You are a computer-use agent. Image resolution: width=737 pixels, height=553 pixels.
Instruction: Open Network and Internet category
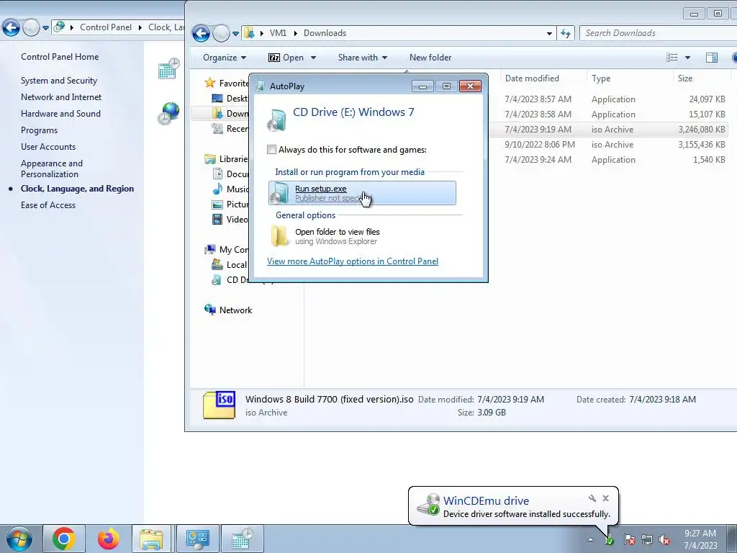61,97
